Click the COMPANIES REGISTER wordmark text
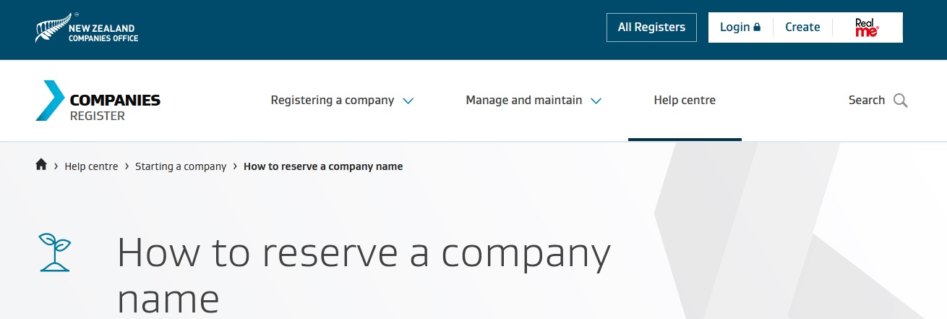Screen dimensions: 947x319 coord(115,107)
